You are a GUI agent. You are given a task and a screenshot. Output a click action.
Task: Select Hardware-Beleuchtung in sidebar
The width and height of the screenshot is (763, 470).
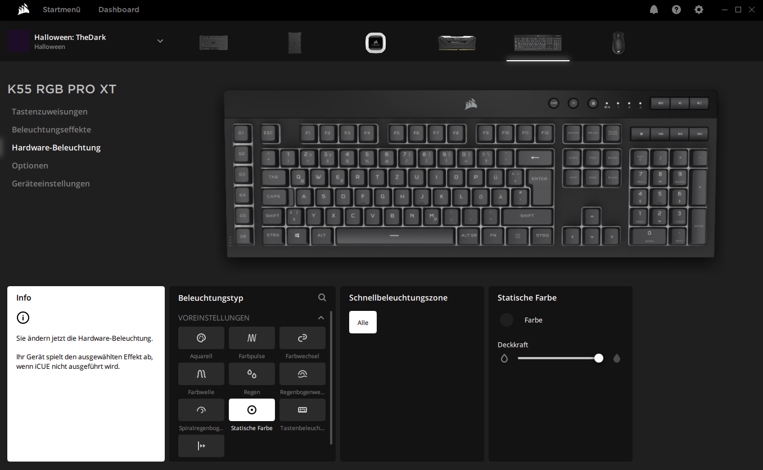pyautogui.click(x=56, y=147)
